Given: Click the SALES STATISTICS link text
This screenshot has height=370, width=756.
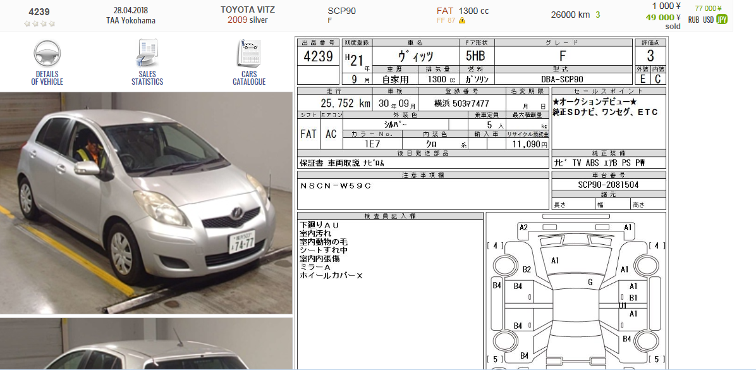Looking at the screenshot, I should 147,78.
